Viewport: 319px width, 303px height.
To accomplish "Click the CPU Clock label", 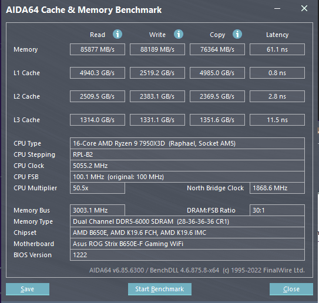I will 29,166.
